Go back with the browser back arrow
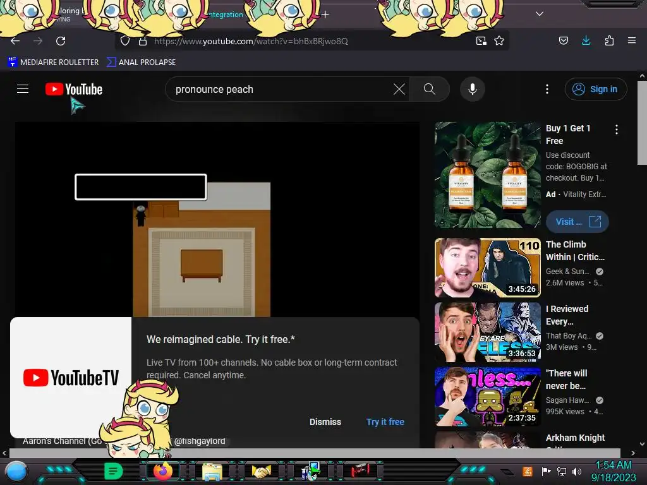 [15, 41]
